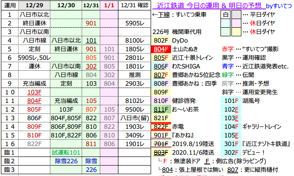The width and height of the screenshot is (294, 176).
Task: Click the 湖風号 label beside 101F
Action: coord(251,101)
